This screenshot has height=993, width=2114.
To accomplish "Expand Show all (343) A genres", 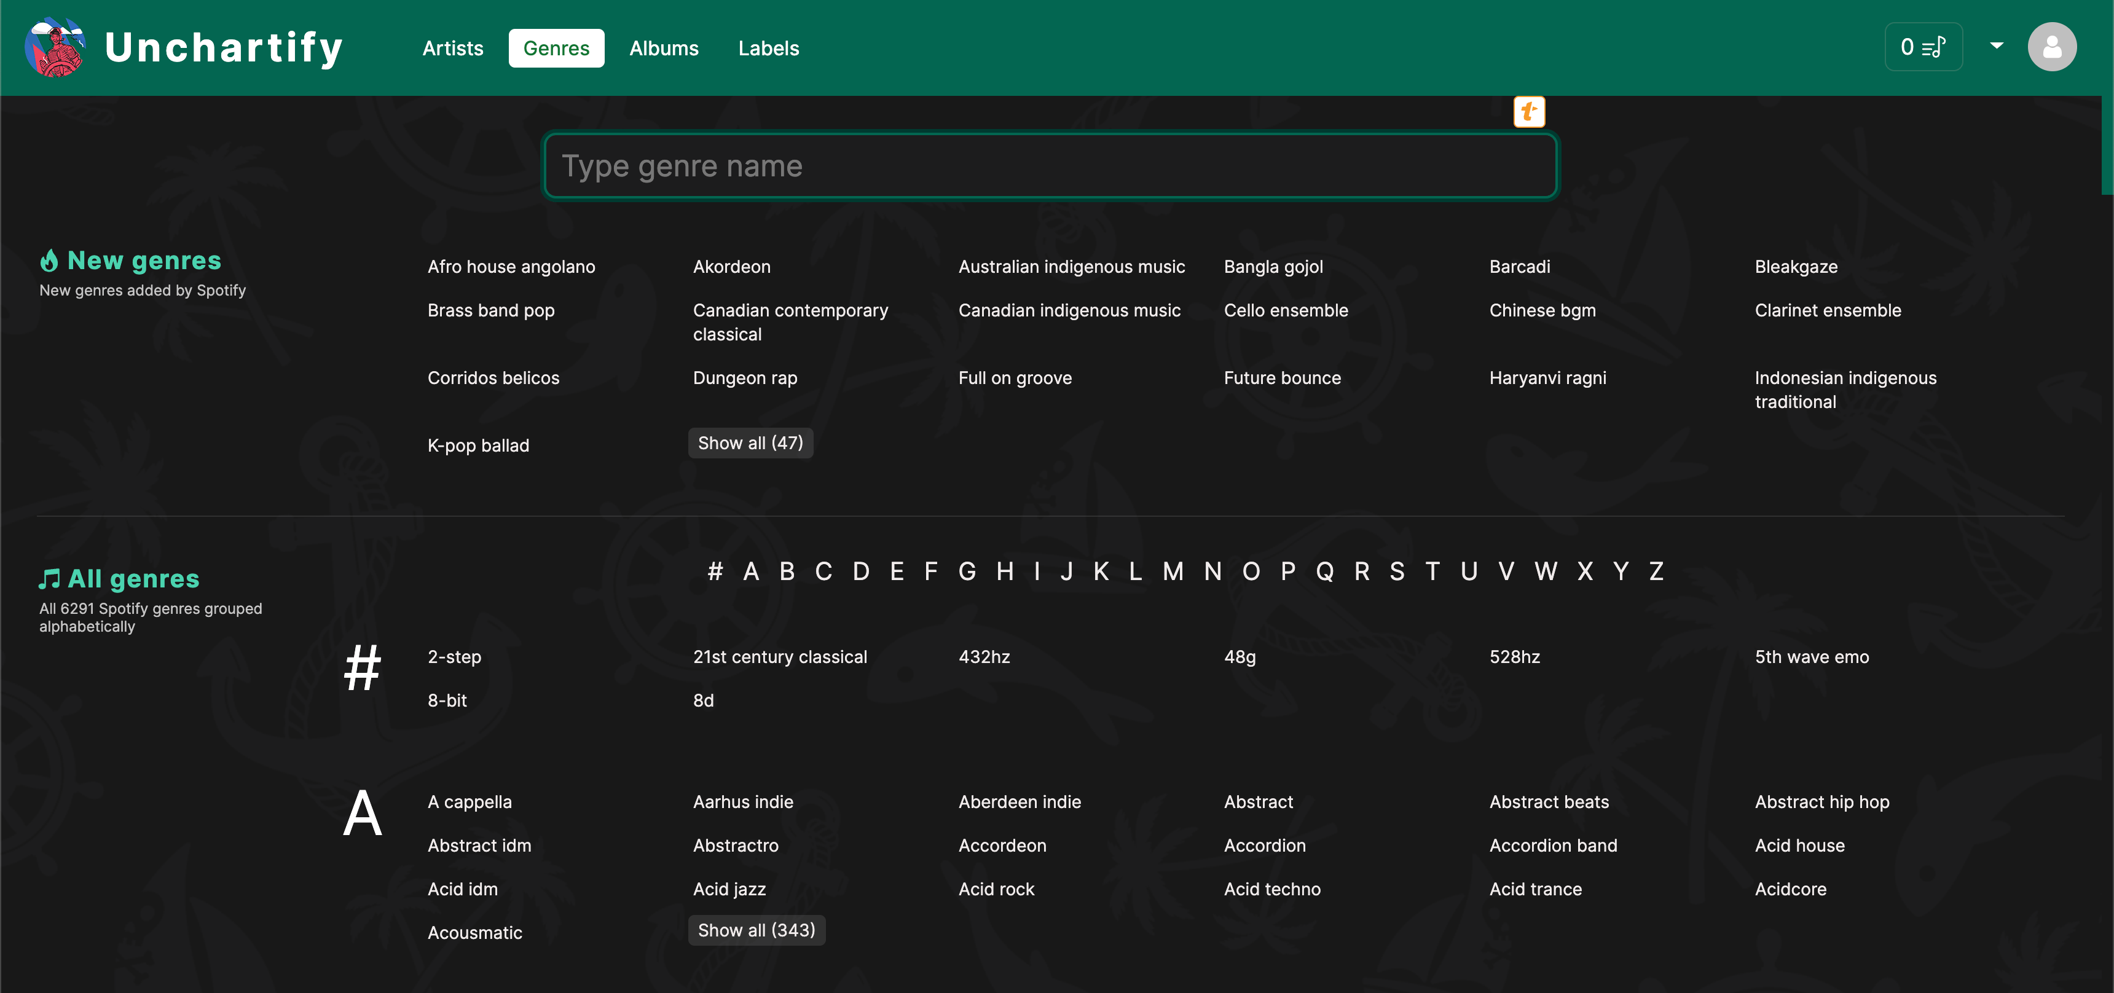I will (x=756, y=930).
